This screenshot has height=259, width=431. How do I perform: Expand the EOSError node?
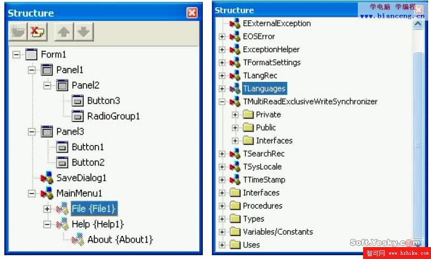click(222, 36)
